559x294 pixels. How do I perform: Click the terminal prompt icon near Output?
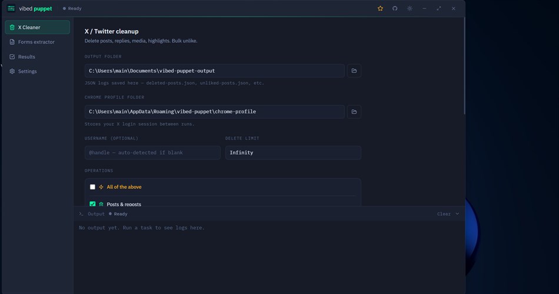pyautogui.click(x=81, y=214)
